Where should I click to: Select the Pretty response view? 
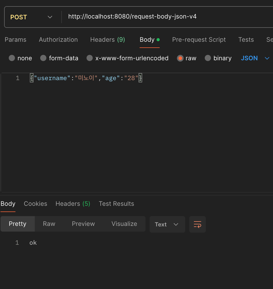[18, 224]
